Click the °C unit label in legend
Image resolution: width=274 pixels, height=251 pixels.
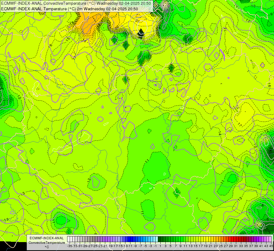coord(47,247)
